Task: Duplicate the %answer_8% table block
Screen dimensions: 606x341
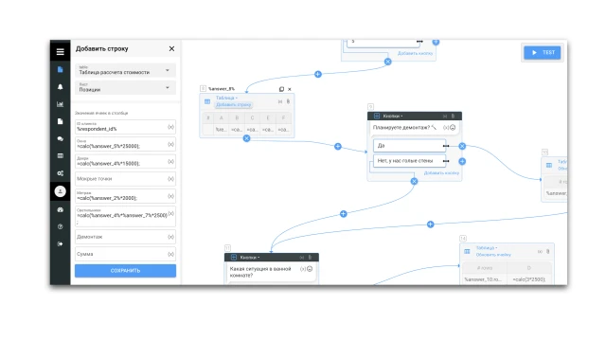Action: [x=281, y=89]
